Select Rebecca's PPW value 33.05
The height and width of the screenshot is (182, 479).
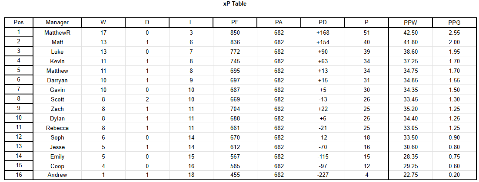tap(410, 127)
